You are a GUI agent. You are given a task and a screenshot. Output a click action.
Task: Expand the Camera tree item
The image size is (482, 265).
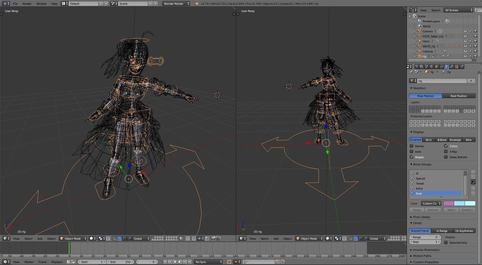click(x=414, y=31)
